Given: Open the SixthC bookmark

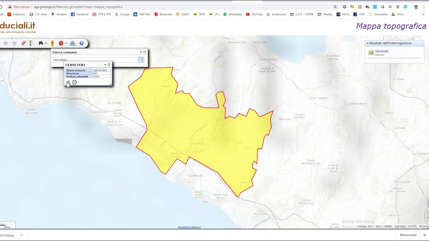Looking at the screenshot, I should (182, 14).
